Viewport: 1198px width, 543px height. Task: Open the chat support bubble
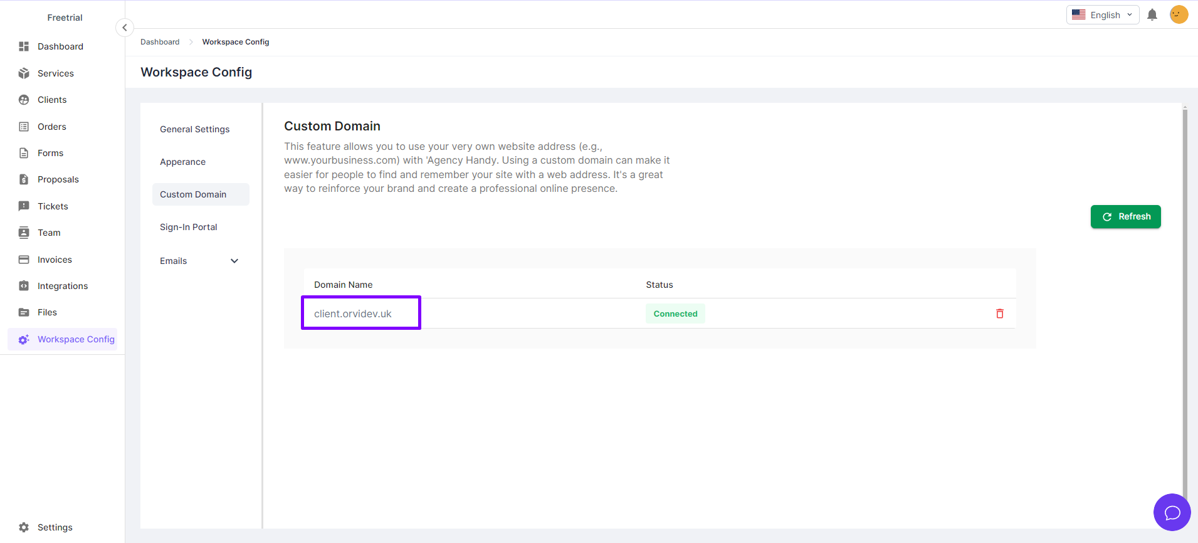1172,512
